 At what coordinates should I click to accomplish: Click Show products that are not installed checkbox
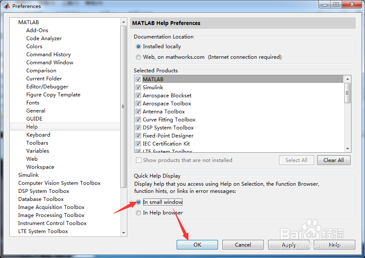138,160
